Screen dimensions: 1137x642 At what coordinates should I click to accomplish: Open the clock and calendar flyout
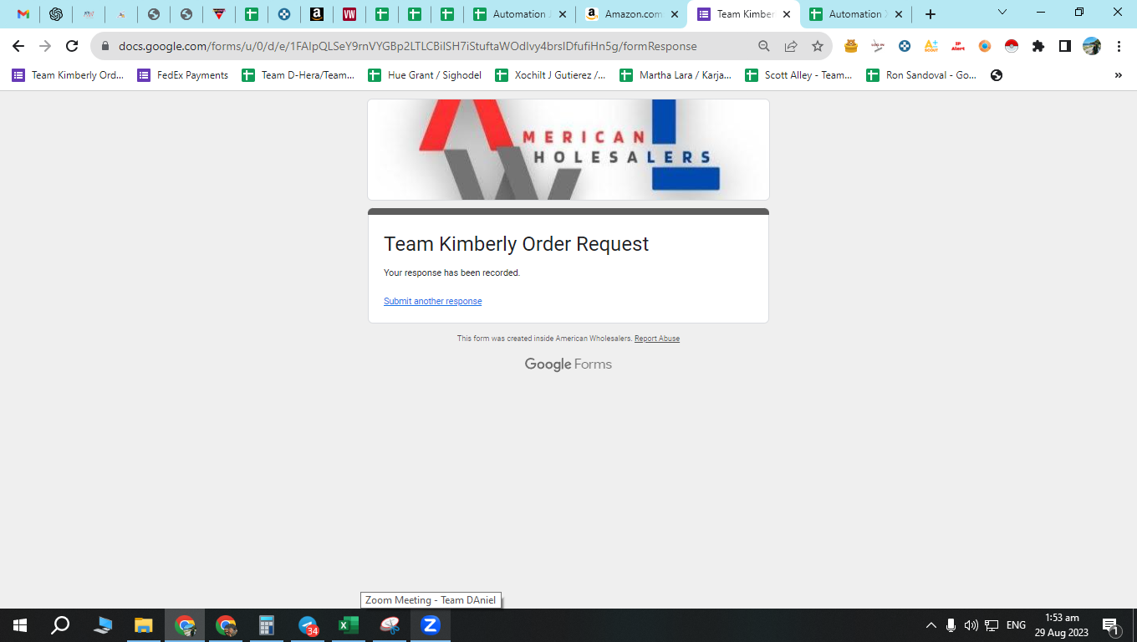pos(1062,625)
